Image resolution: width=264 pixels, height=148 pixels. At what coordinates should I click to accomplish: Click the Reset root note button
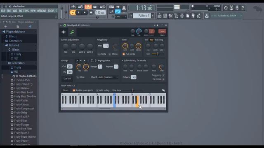point(66,90)
